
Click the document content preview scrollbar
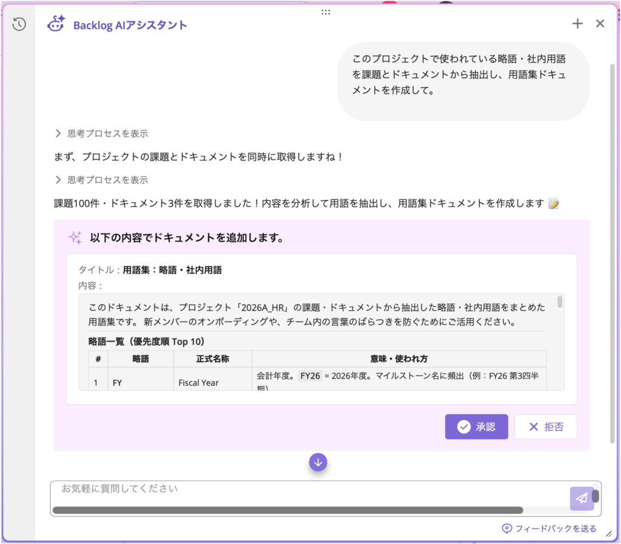(560, 301)
